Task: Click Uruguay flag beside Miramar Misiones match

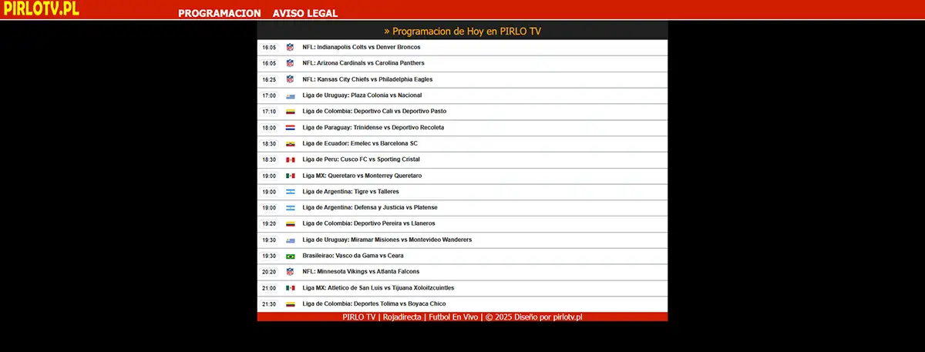Action: pyautogui.click(x=291, y=240)
